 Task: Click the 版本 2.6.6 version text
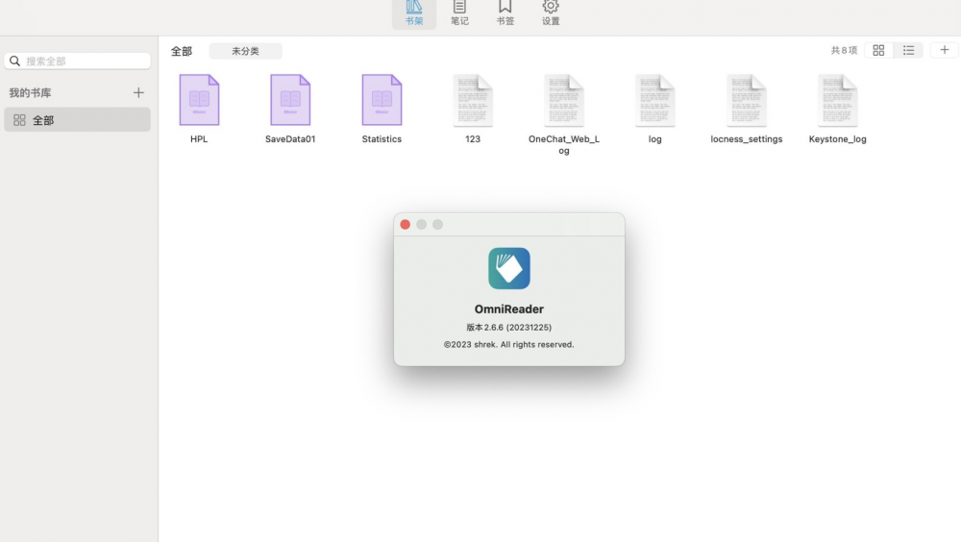pyautogui.click(x=509, y=328)
